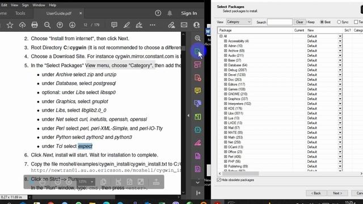
Task: Send file by email envelope icon
Action: point(184,25)
